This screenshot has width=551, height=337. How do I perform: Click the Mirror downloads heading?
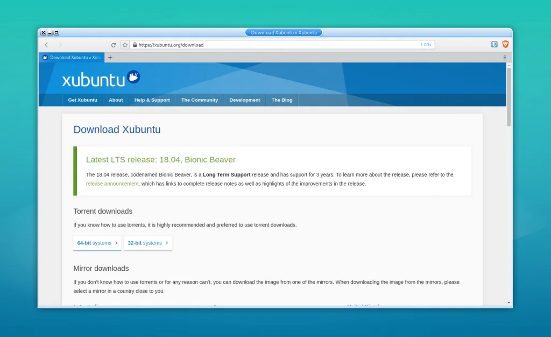pyautogui.click(x=101, y=268)
